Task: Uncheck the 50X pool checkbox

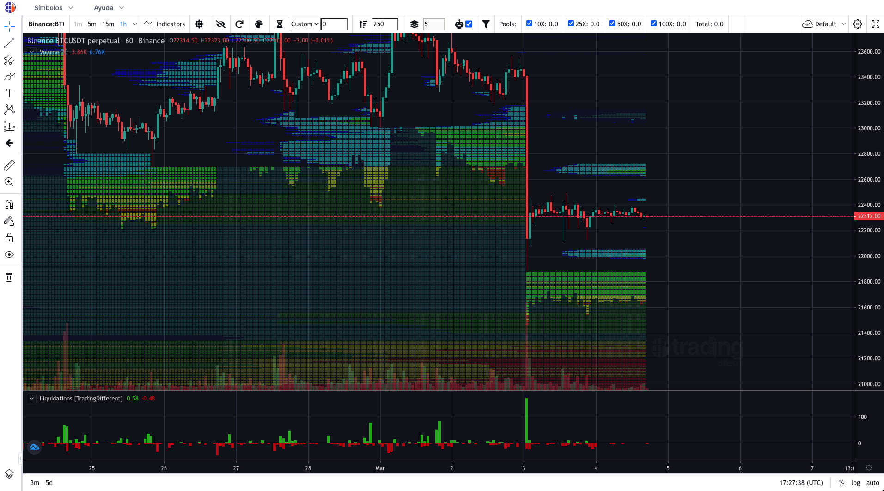Action: 612,24
